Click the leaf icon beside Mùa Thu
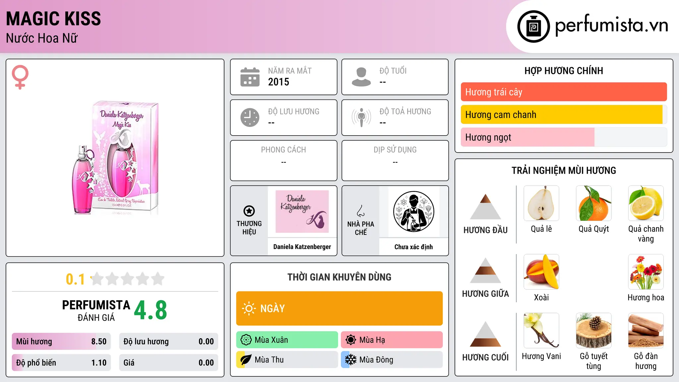Viewport: 679px width, 382px height. pyautogui.click(x=246, y=360)
